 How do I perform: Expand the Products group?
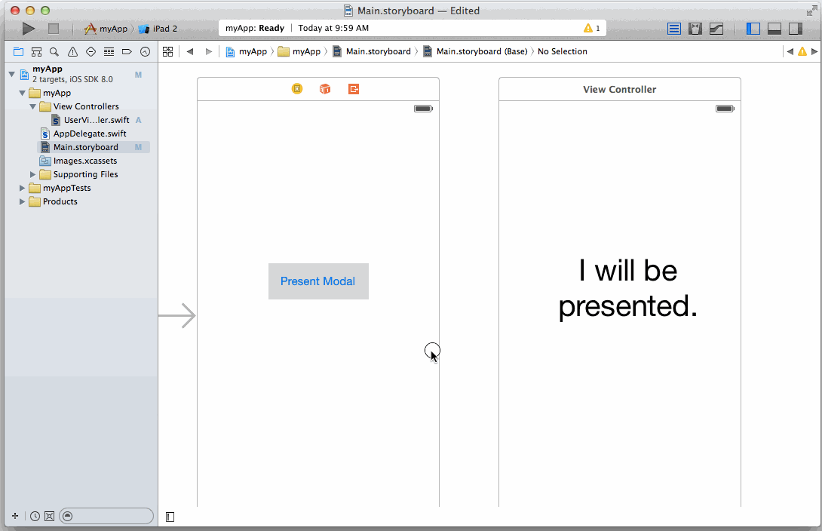pyautogui.click(x=22, y=201)
